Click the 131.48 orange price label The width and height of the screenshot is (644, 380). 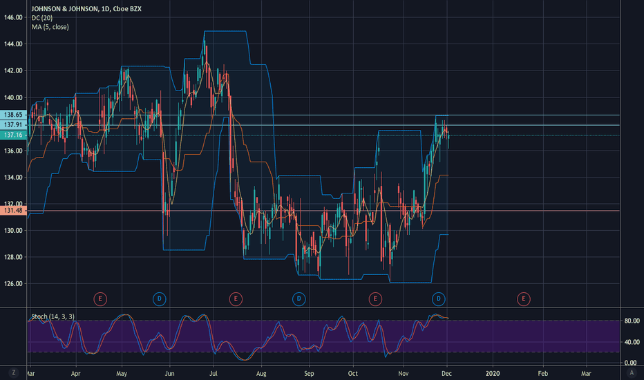click(x=13, y=210)
